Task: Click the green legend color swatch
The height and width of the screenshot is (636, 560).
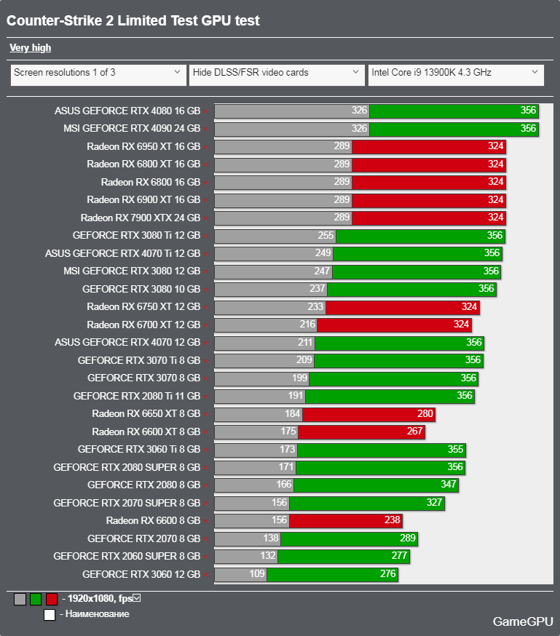Action: [36, 599]
